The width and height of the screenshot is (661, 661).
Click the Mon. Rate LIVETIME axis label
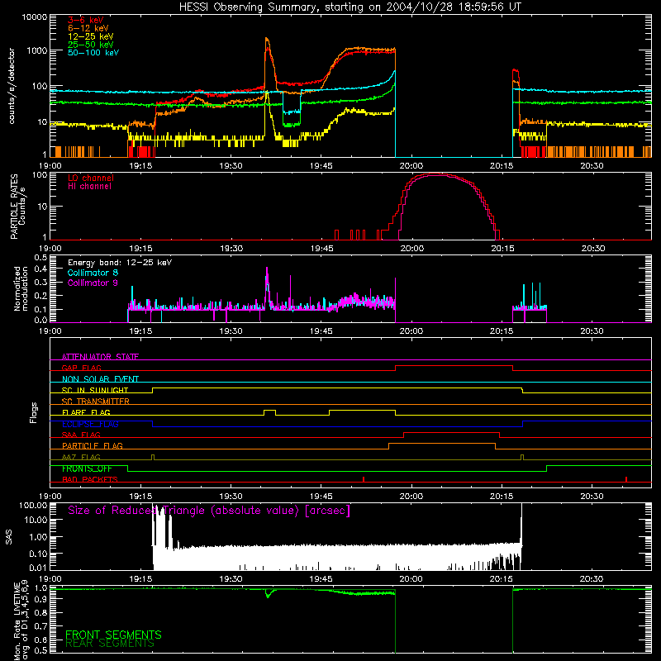point(21,622)
